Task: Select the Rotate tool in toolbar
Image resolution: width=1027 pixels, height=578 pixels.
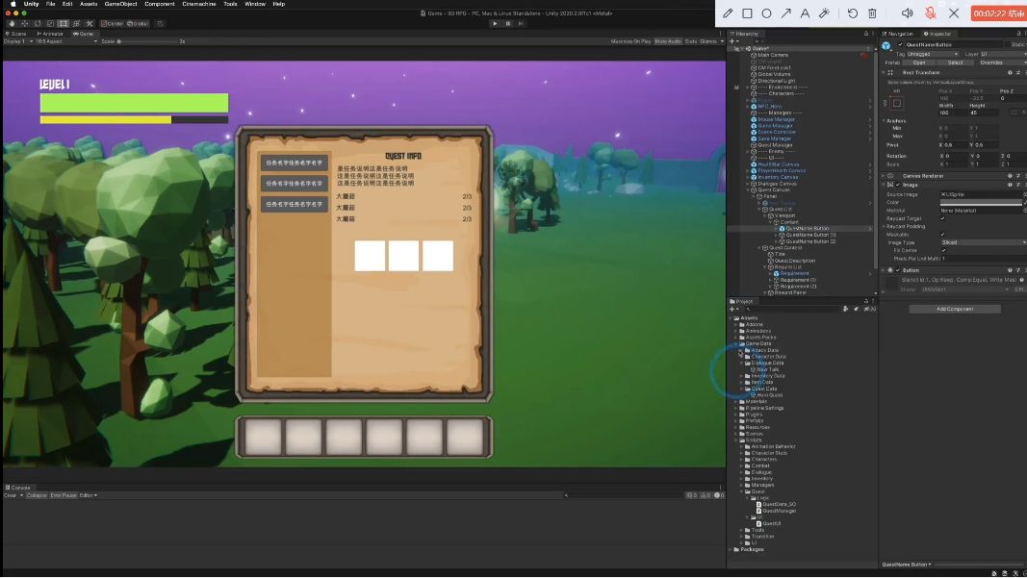Action: [x=38, y=24]
